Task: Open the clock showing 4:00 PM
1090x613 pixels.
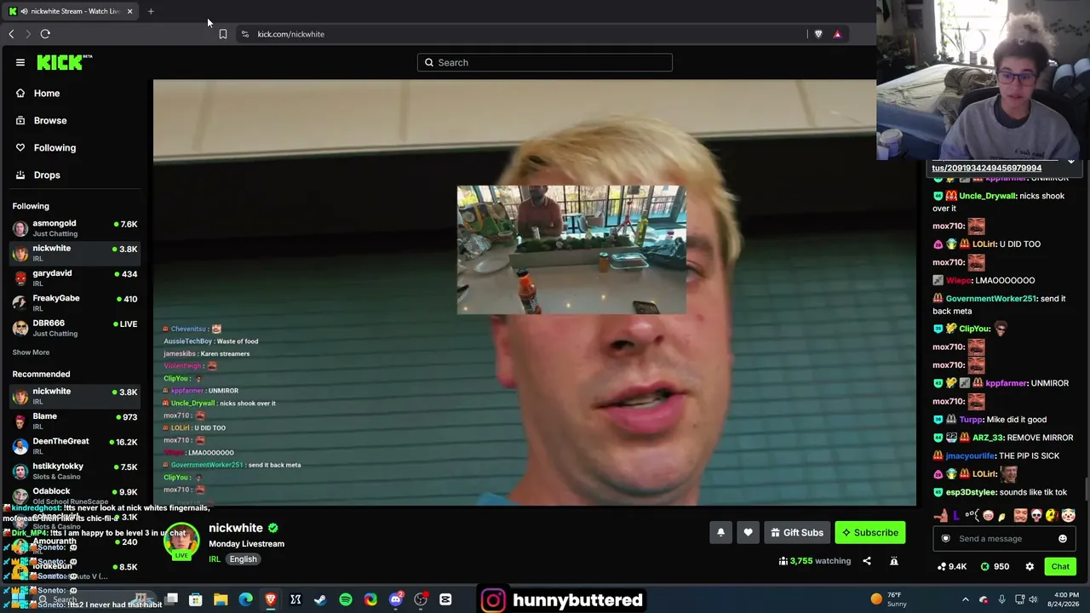Action: (x=1067, y=594)
